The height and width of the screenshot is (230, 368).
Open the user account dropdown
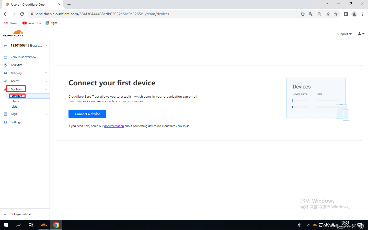click(x=361, y=34)
